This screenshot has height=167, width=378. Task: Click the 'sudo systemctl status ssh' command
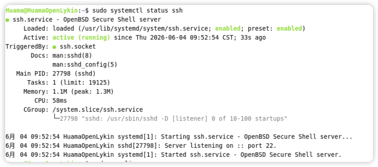tap(138, 11)
